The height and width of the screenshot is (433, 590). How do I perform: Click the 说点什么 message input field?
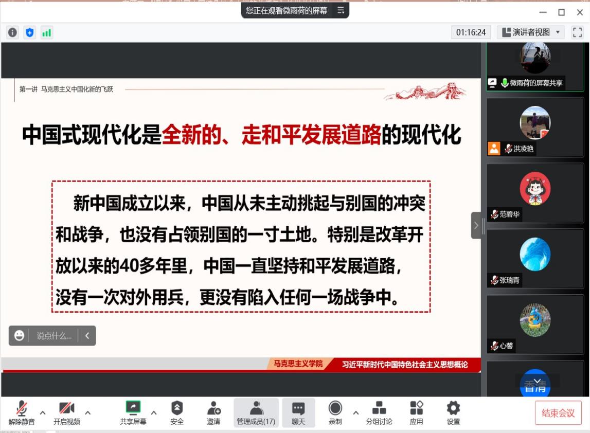[53, 336]
